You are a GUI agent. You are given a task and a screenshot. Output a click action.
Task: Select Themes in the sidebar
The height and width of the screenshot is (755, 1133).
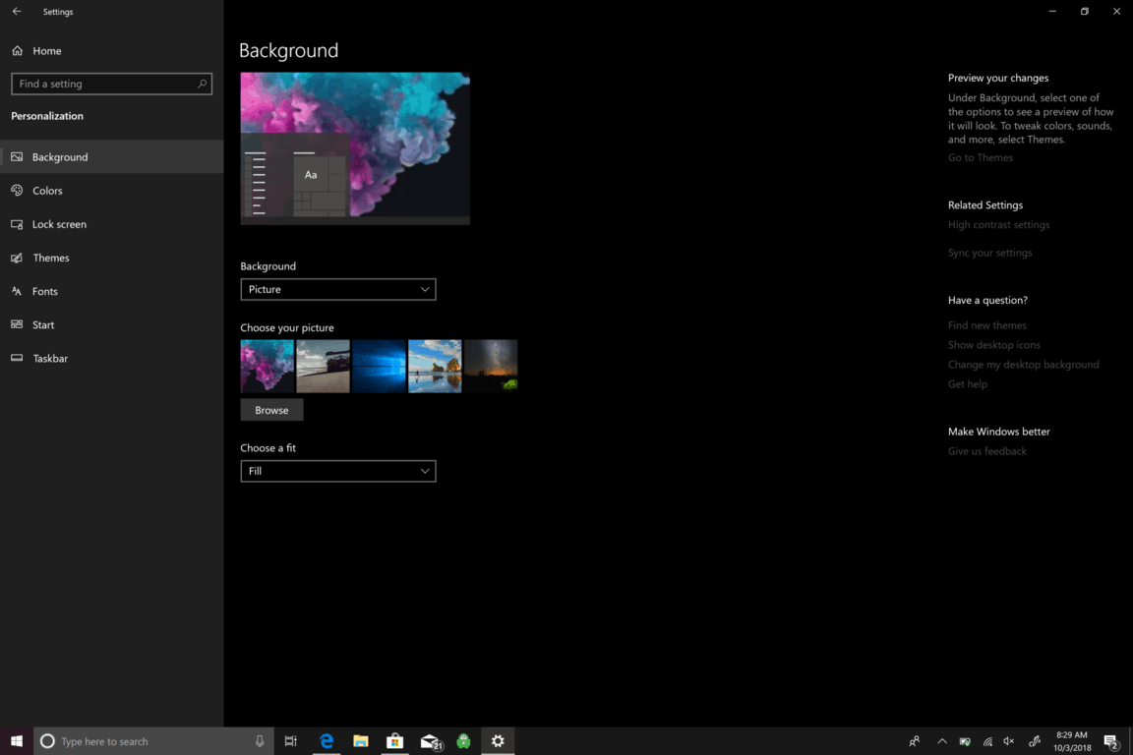[50, 258]
